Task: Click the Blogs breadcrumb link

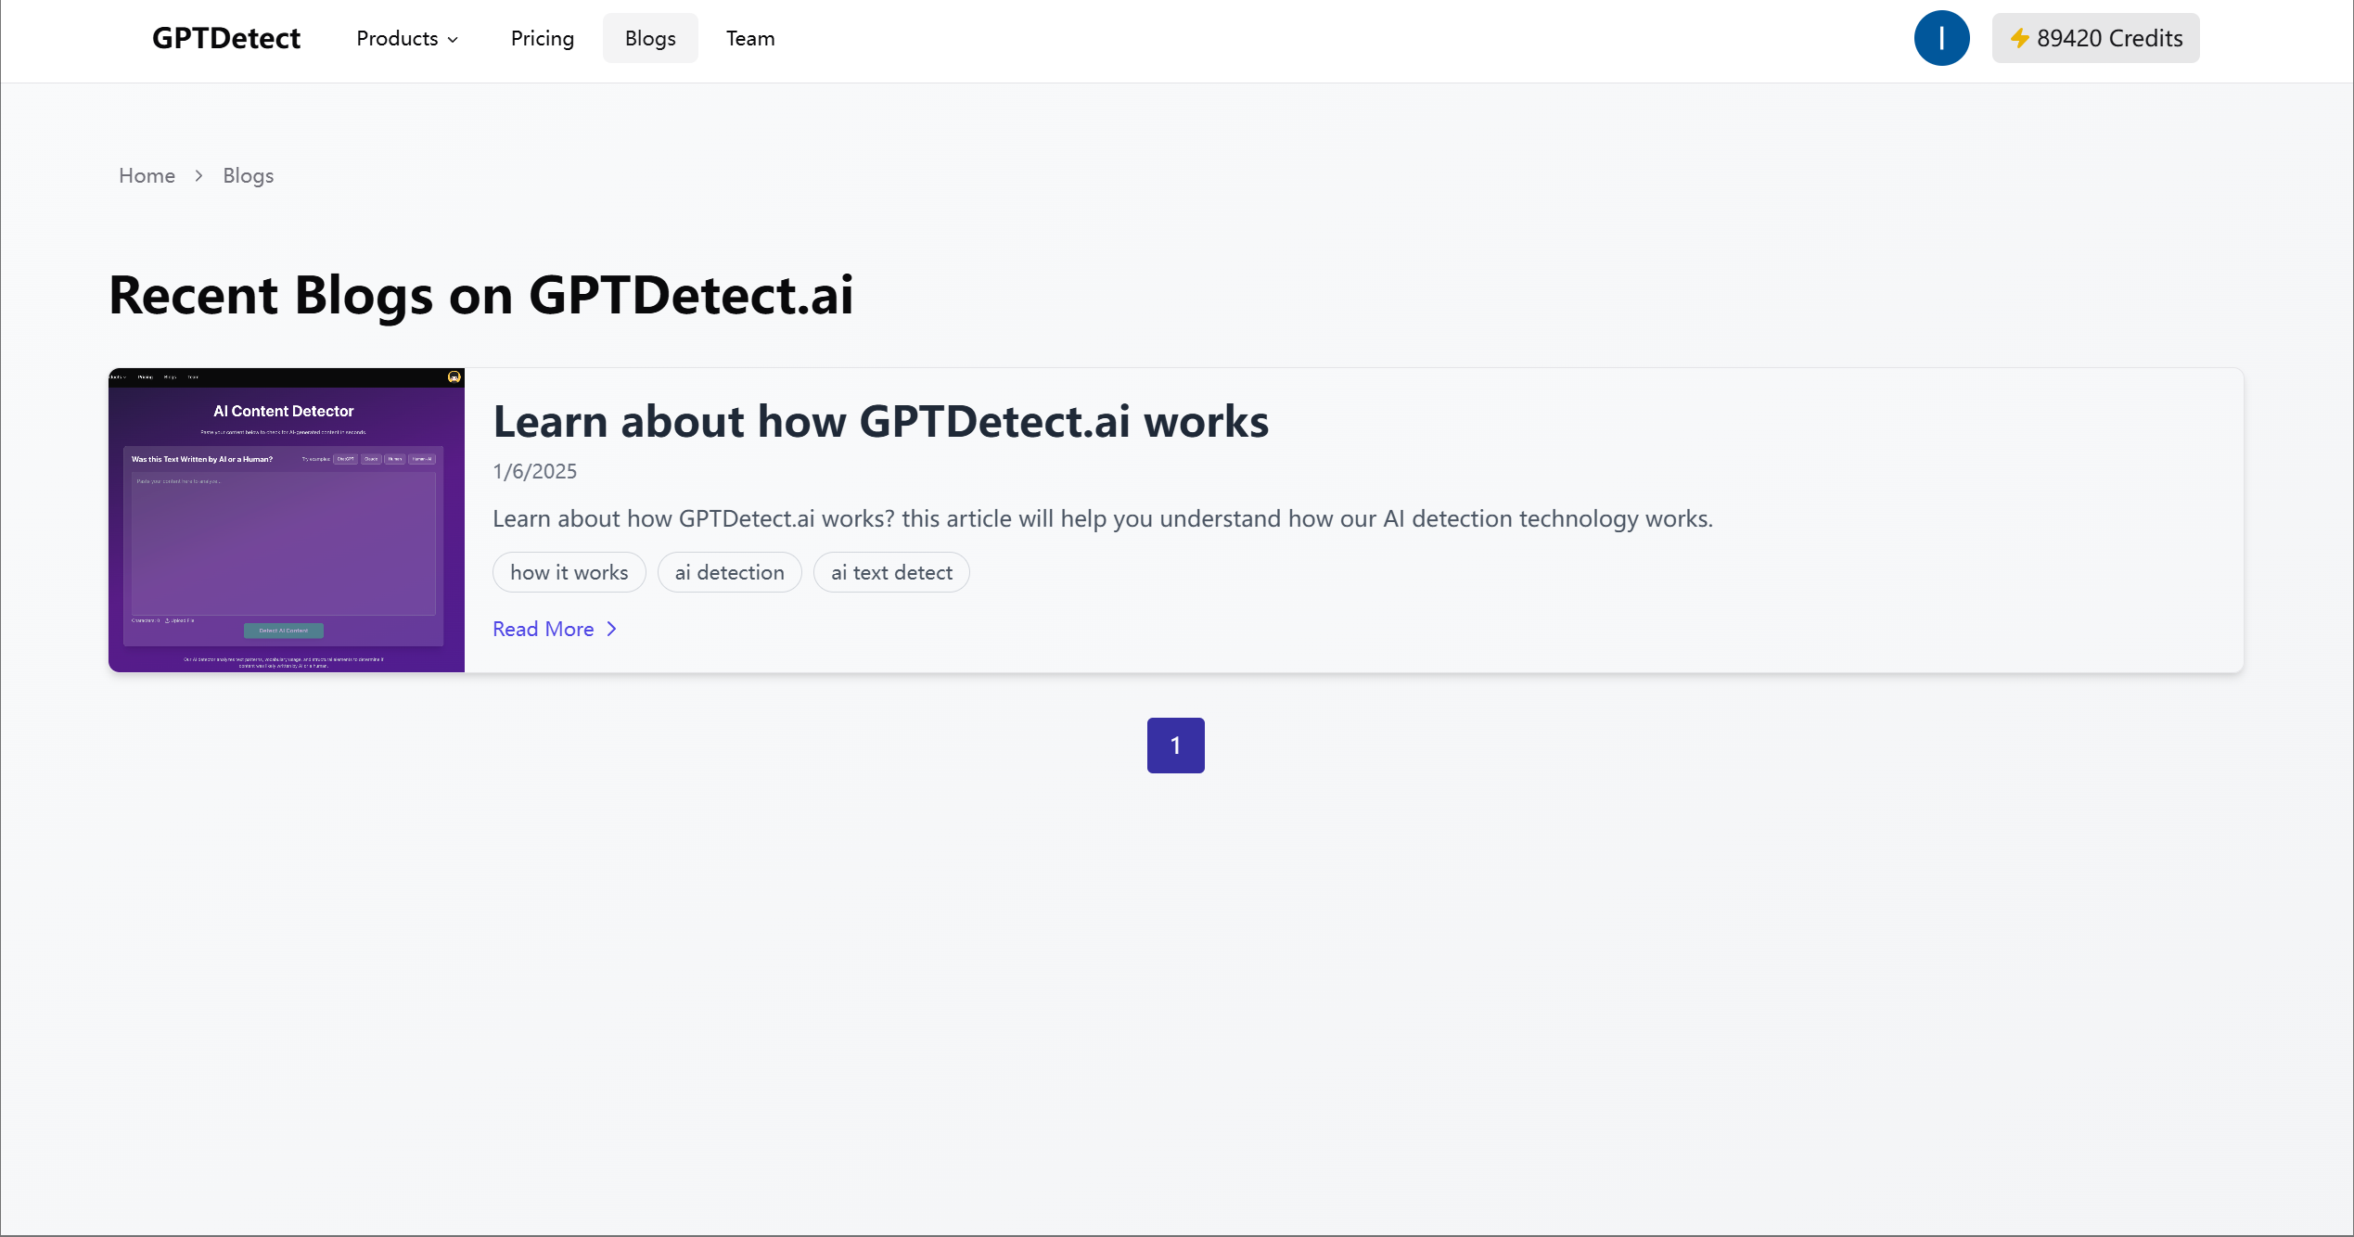Action: point(248,175)
